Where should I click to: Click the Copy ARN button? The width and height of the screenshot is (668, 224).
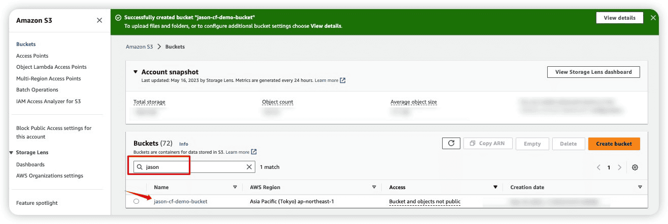coord(487,144)
